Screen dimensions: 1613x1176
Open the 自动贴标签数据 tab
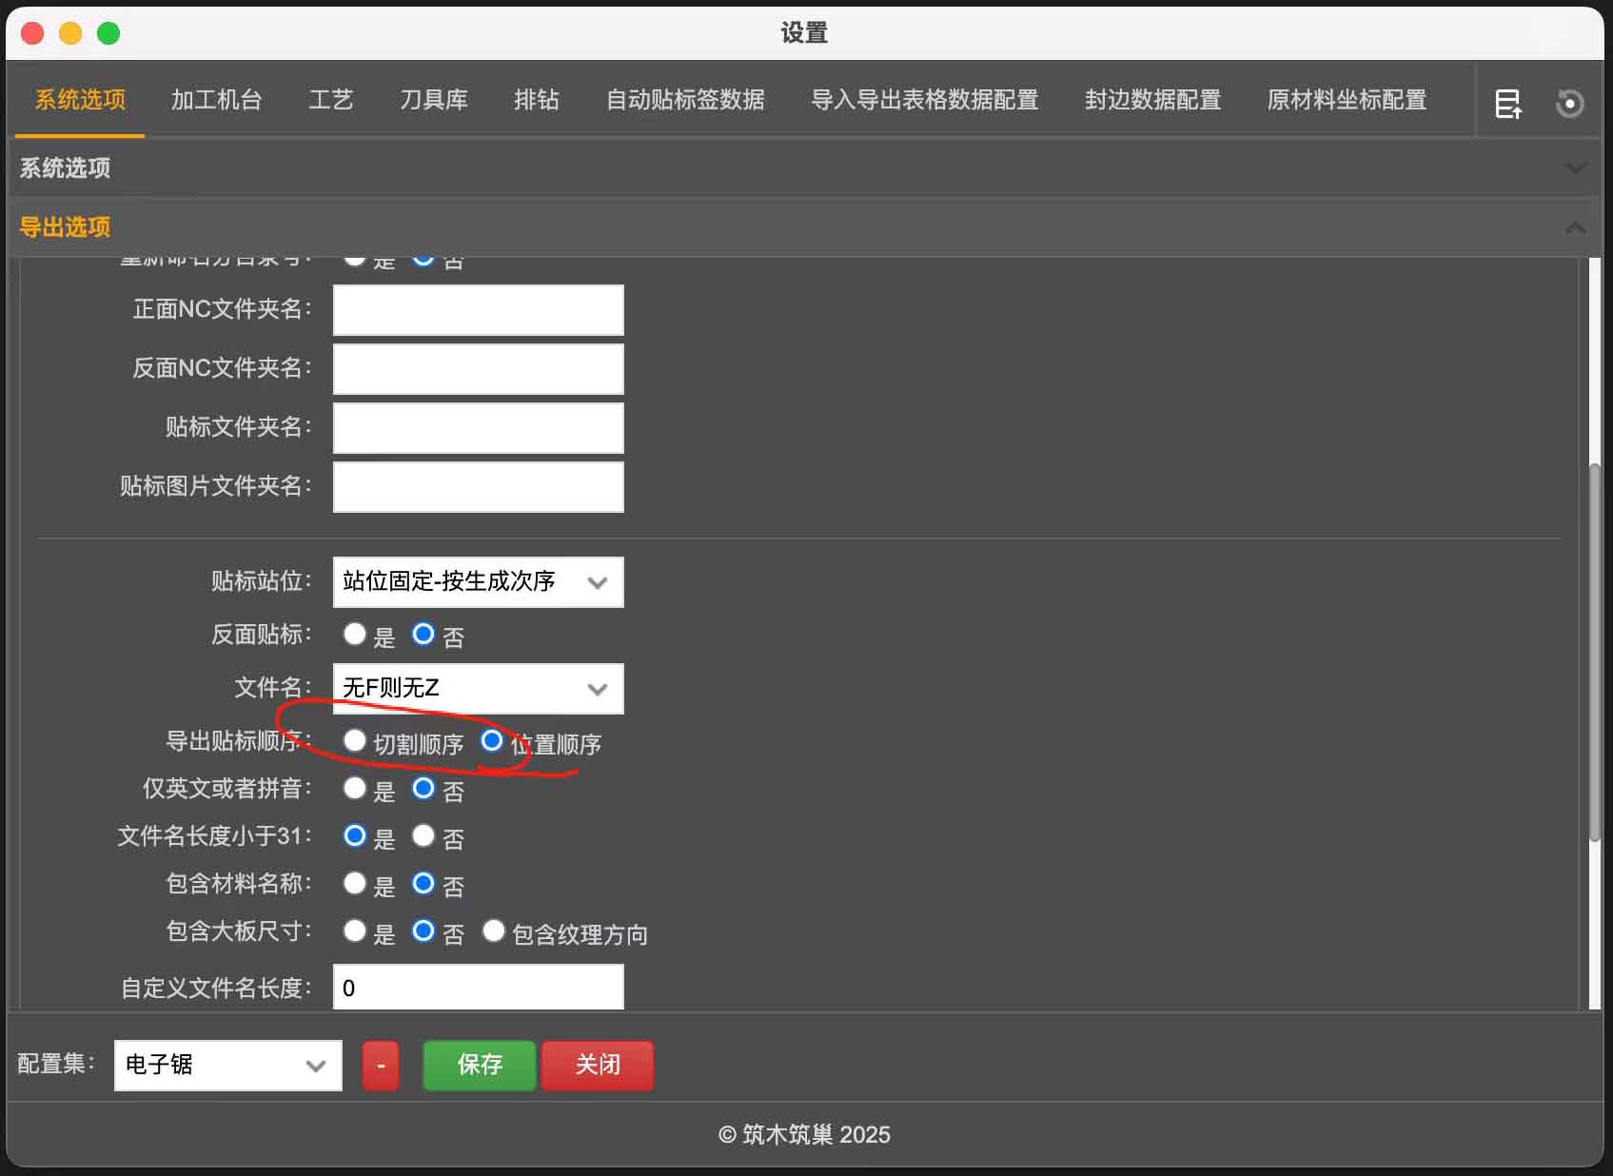[x=684, y=100]
